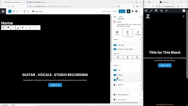The height and width of the screenshot is (106, 188).
Task: Click the Update button
Action: click(122, 11)
